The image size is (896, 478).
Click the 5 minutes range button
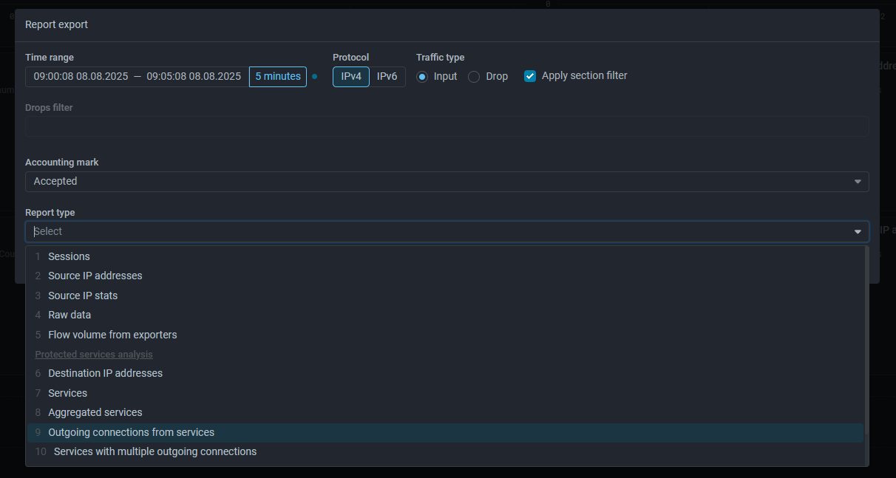coord(278,77)
